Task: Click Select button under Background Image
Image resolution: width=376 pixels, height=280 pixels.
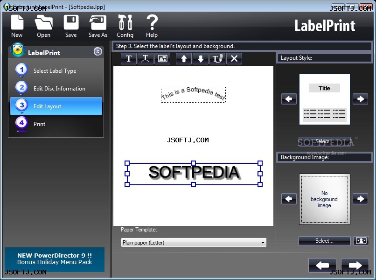Action: [324, 241]
